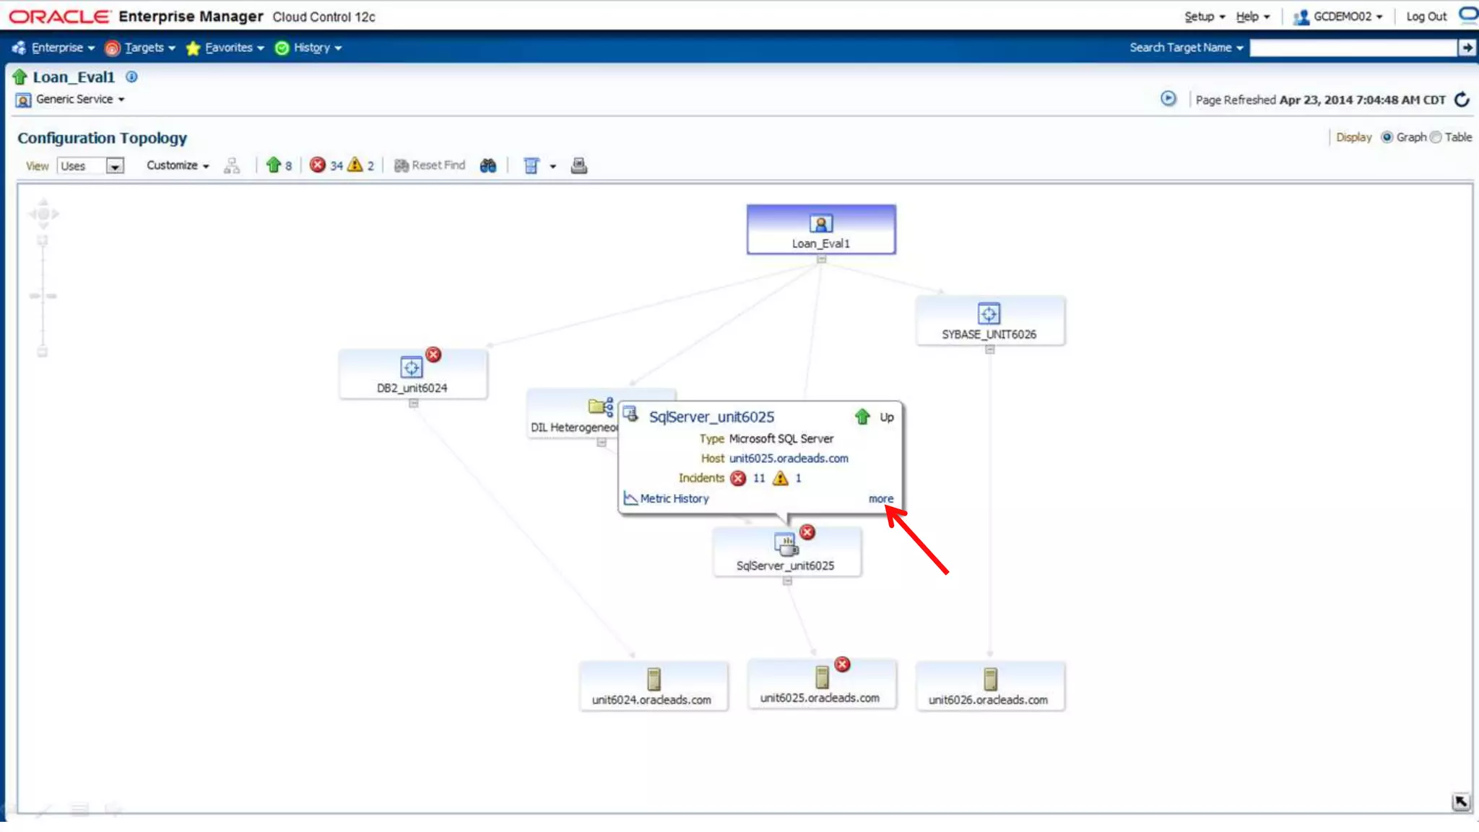Image resolution: width=1479 pixels, height=832 pixels.
Task: Click the zoom slider handle in graph
Action: pyautogui.click(x=43, y=296)
